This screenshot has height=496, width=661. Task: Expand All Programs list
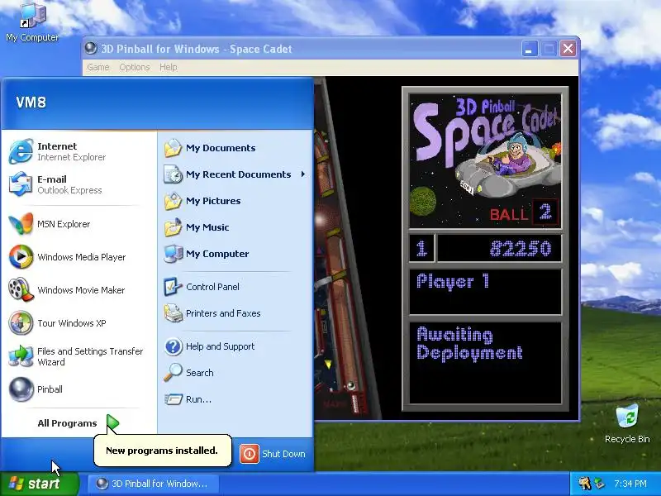click(x=78, y=423)
